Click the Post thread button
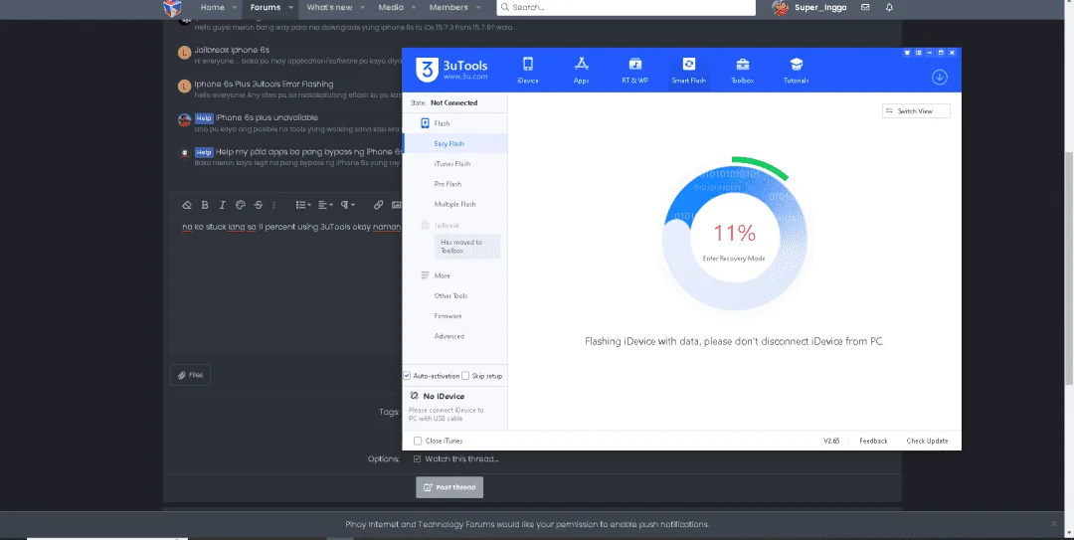The width and height of the screenshot is (1074, 540). [449, 487]
